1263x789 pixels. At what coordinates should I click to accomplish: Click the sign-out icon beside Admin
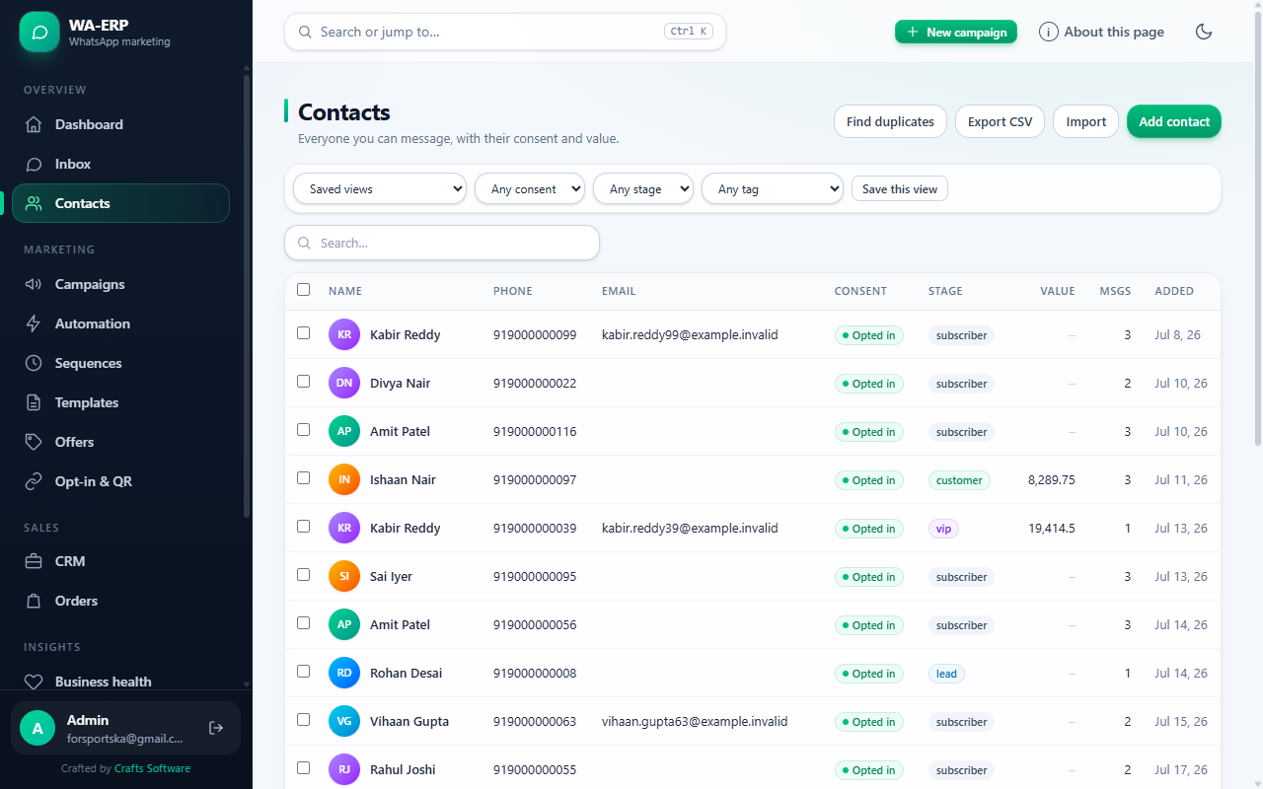pyautogui.click(x=216, y=728)
